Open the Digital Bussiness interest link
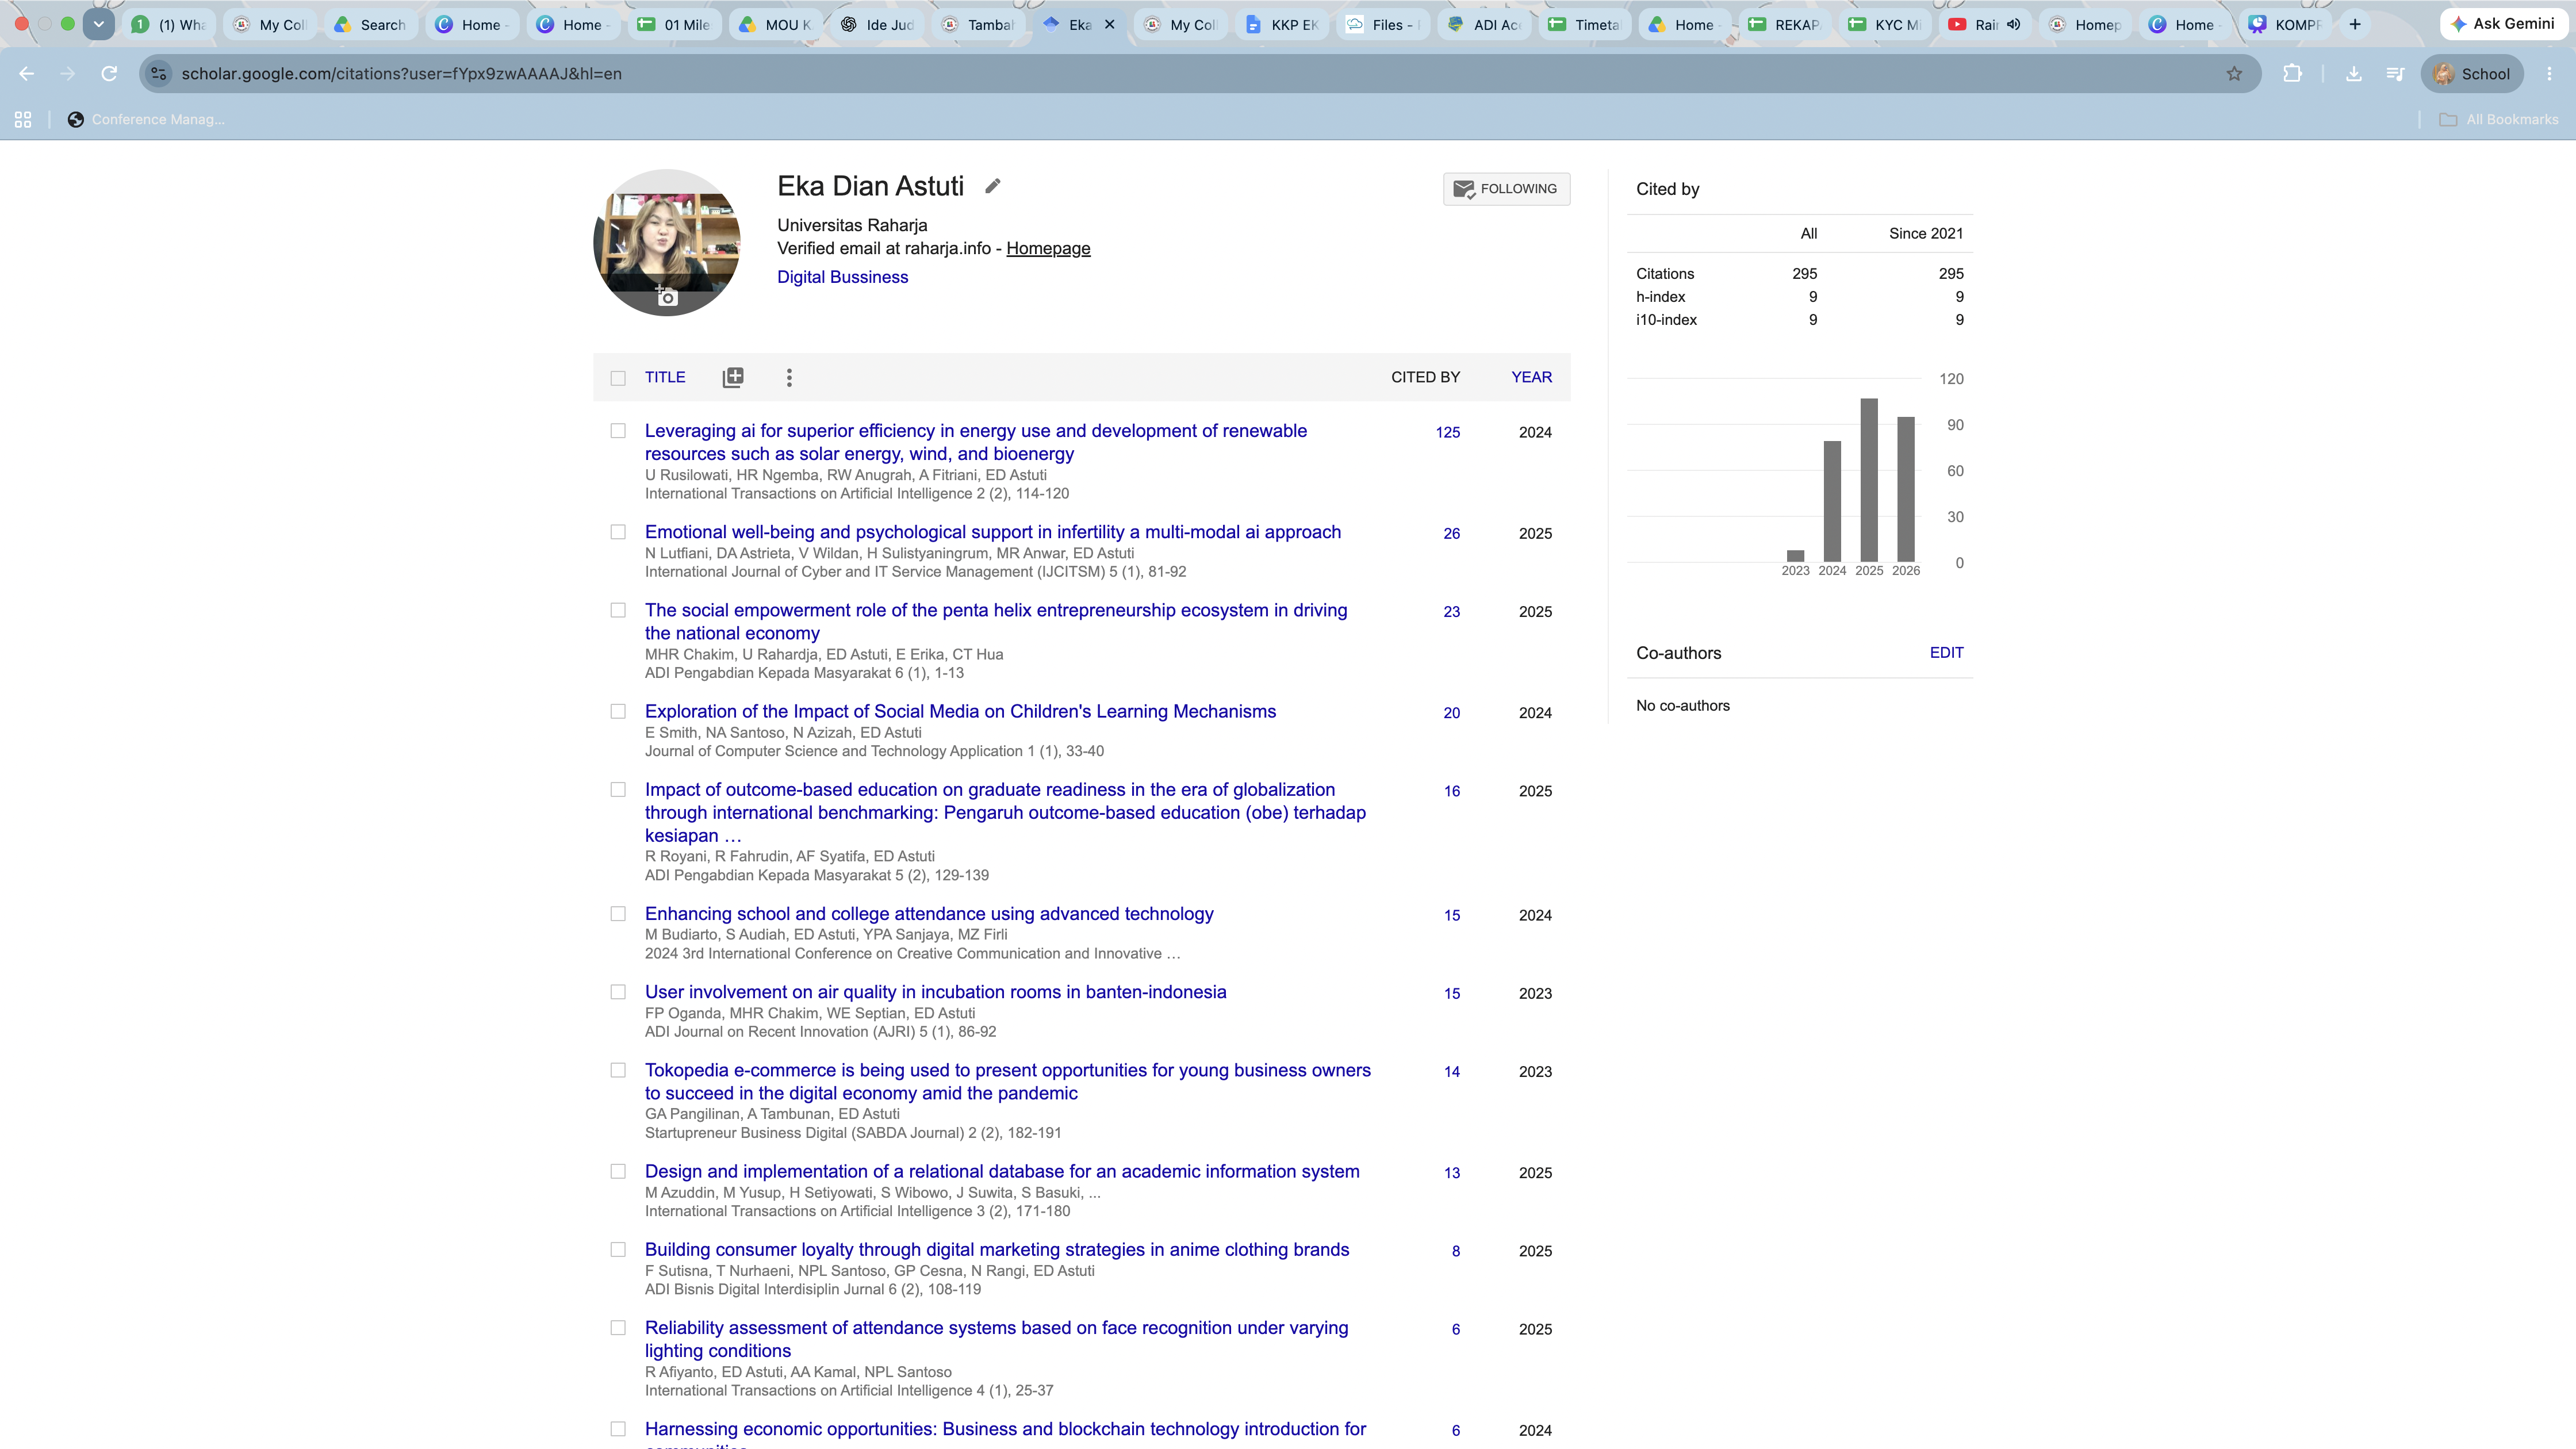 click(x=843, y=277)
